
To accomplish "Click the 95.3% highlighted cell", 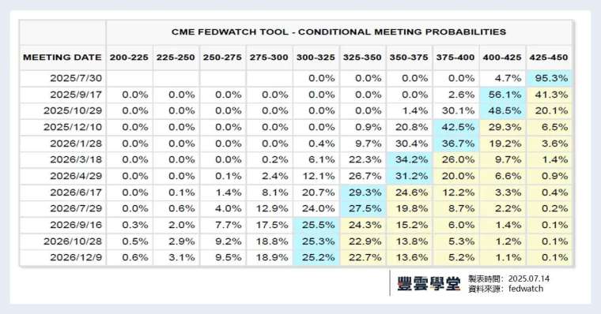I will click(550, 78).
